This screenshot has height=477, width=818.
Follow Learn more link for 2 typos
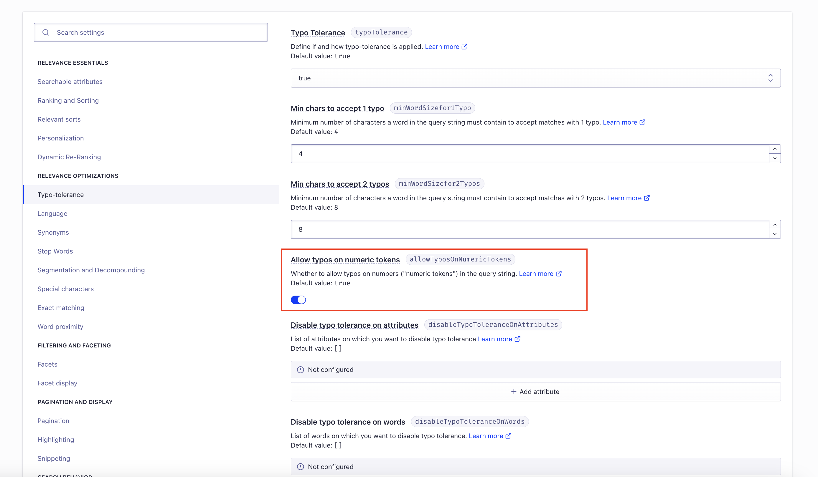pyautogui.click(x=624, y=198)
